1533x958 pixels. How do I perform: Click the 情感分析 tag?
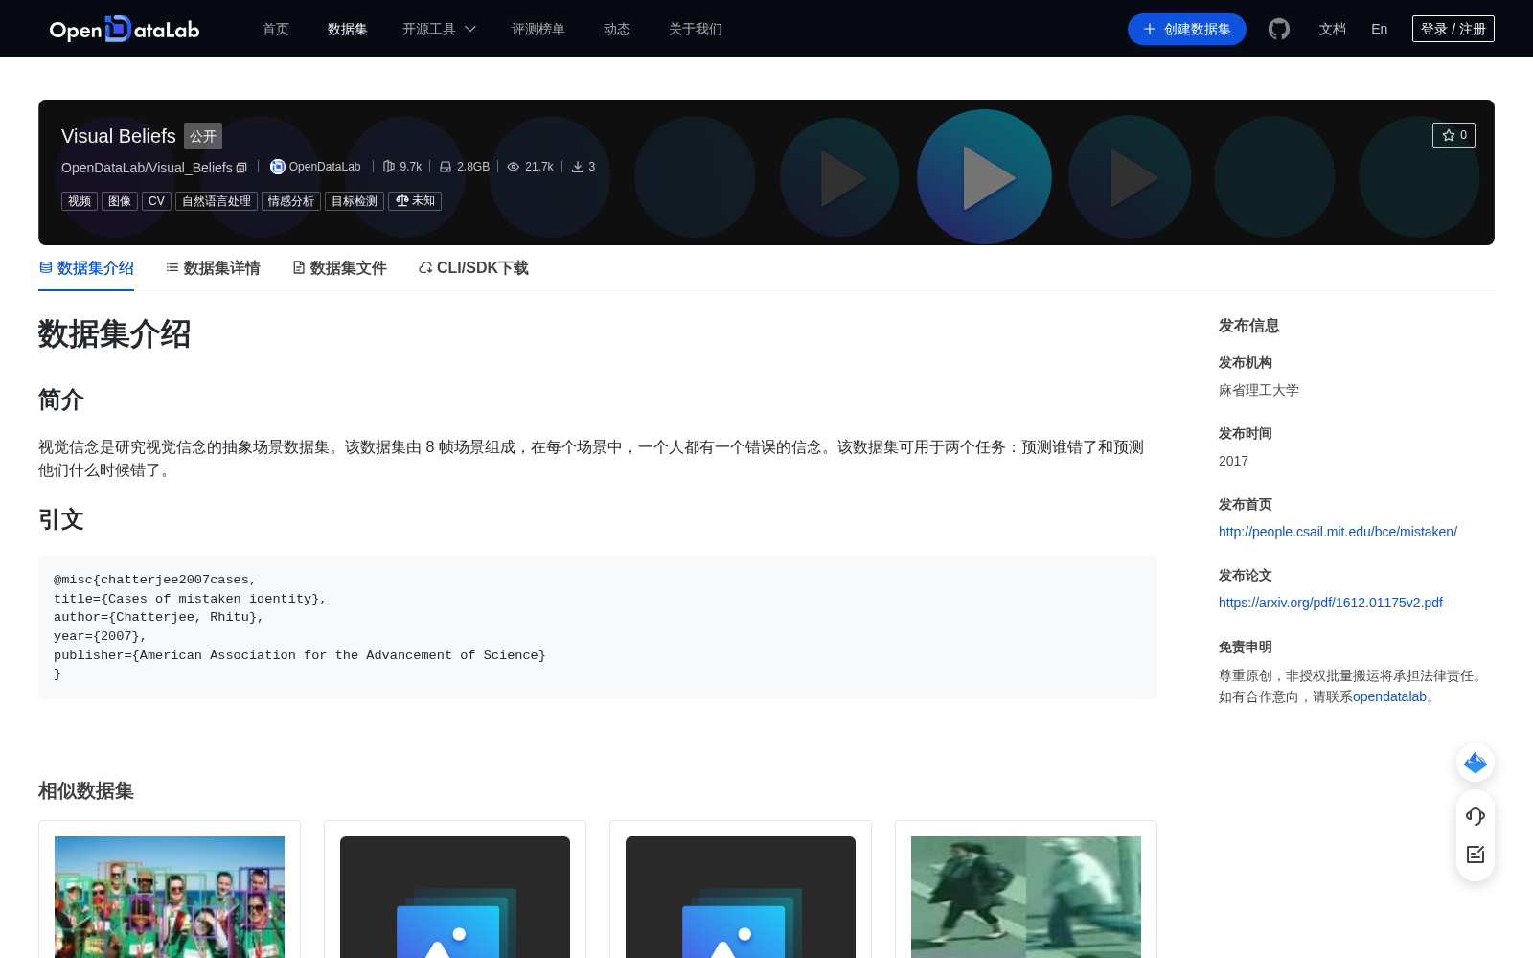click(291, 201)
